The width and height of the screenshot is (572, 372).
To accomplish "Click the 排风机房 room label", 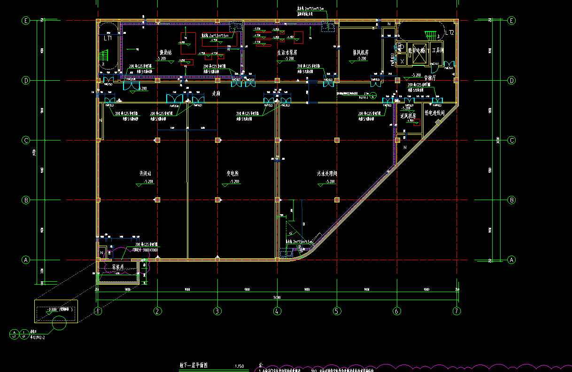I will [x=361, y=53].
